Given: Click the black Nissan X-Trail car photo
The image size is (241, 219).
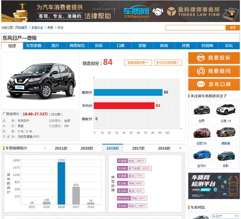Looking at the screenshot, I should (x=42, y=81).
